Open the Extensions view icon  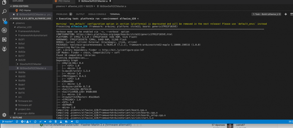4,40
